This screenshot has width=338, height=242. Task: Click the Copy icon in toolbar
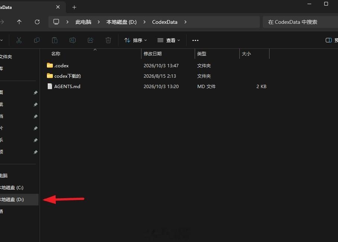click(x=37, y=40)
